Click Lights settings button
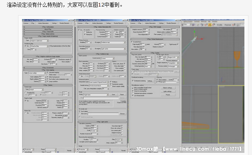Screen dimensions: 252x155 (x=168, y=91)
